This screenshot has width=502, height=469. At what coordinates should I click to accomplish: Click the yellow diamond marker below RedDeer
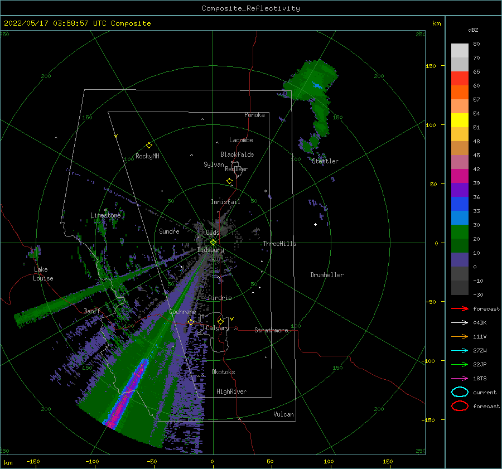point(230,181)
